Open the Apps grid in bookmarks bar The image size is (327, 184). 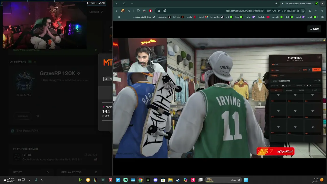click(x=322, y=17)
